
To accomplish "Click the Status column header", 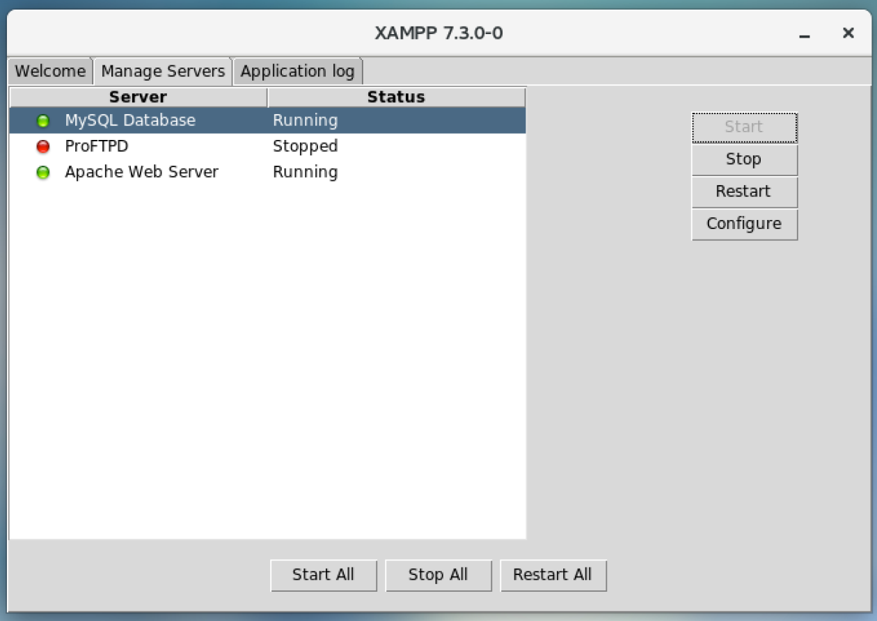I will click(x=397, y=97).
